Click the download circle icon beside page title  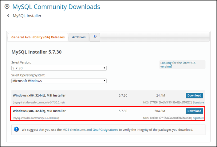coord(7,6)
